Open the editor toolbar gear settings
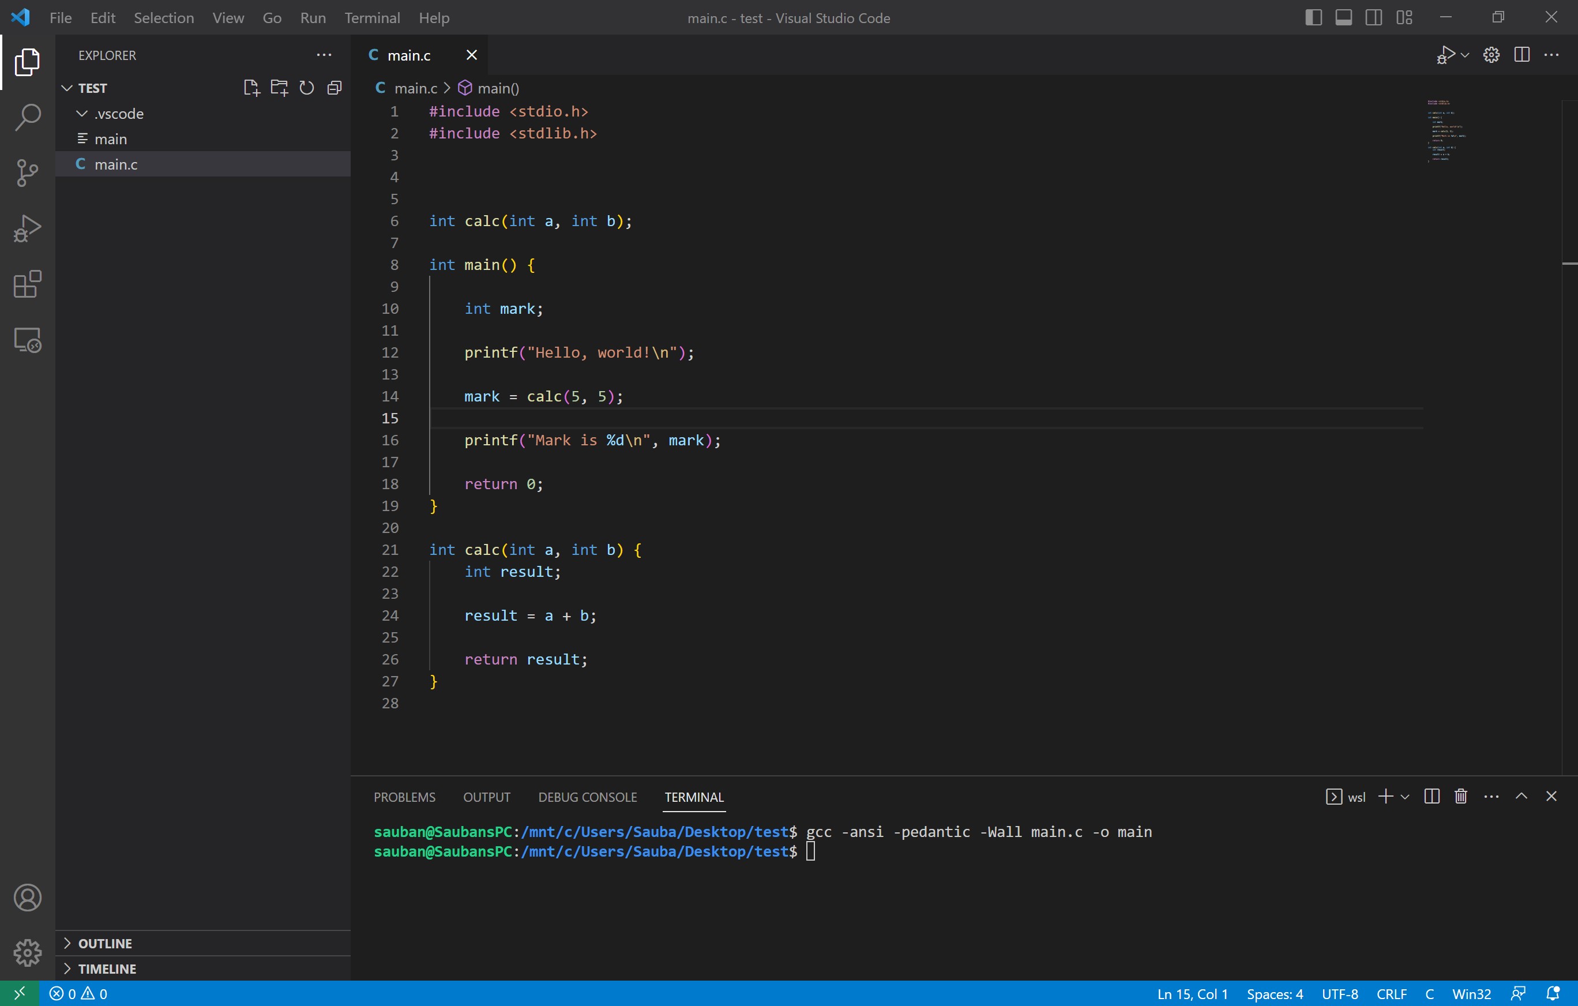Viewport: 1578px width, 1006px height. coord(1491,55)
